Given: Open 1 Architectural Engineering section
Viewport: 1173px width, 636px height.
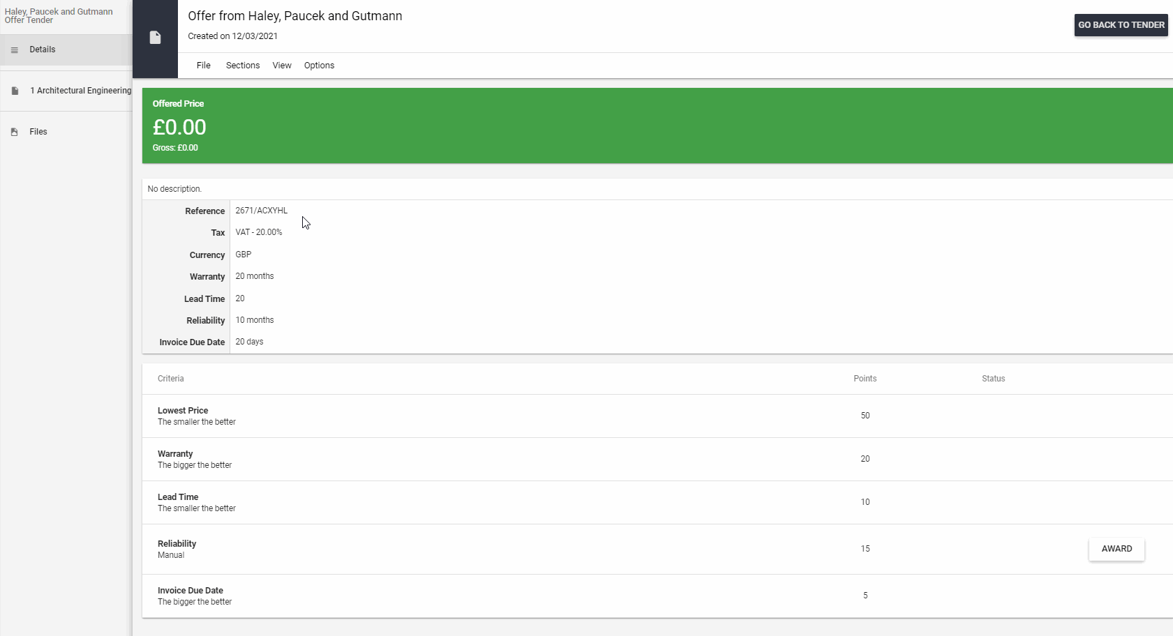Looking at the screenshot, I should tap(80, 91).
